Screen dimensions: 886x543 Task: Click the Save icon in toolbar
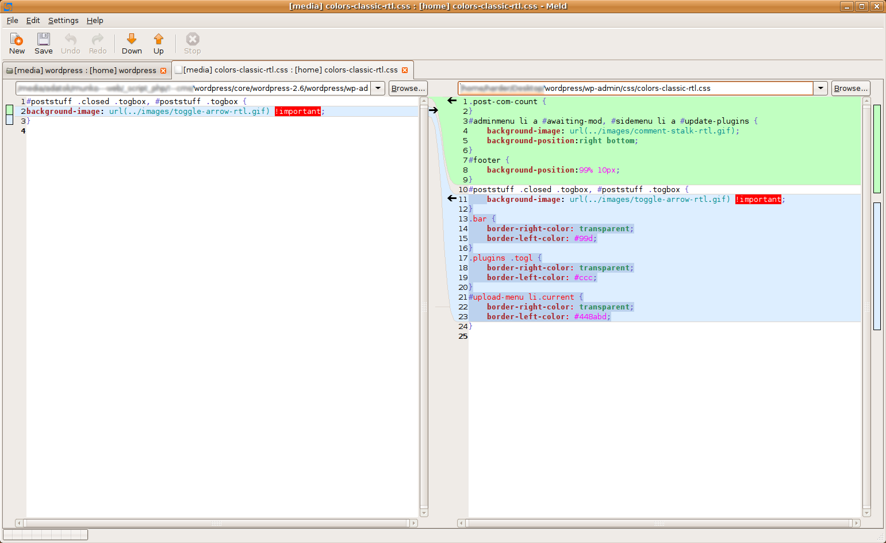(x=43, y=40)
